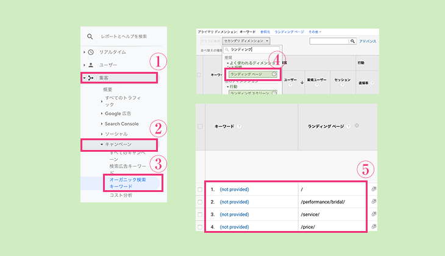Screen dimensions: 445x256
Task: Select オーガニック検索キーワード in sidebar
Action: (128, 183)
